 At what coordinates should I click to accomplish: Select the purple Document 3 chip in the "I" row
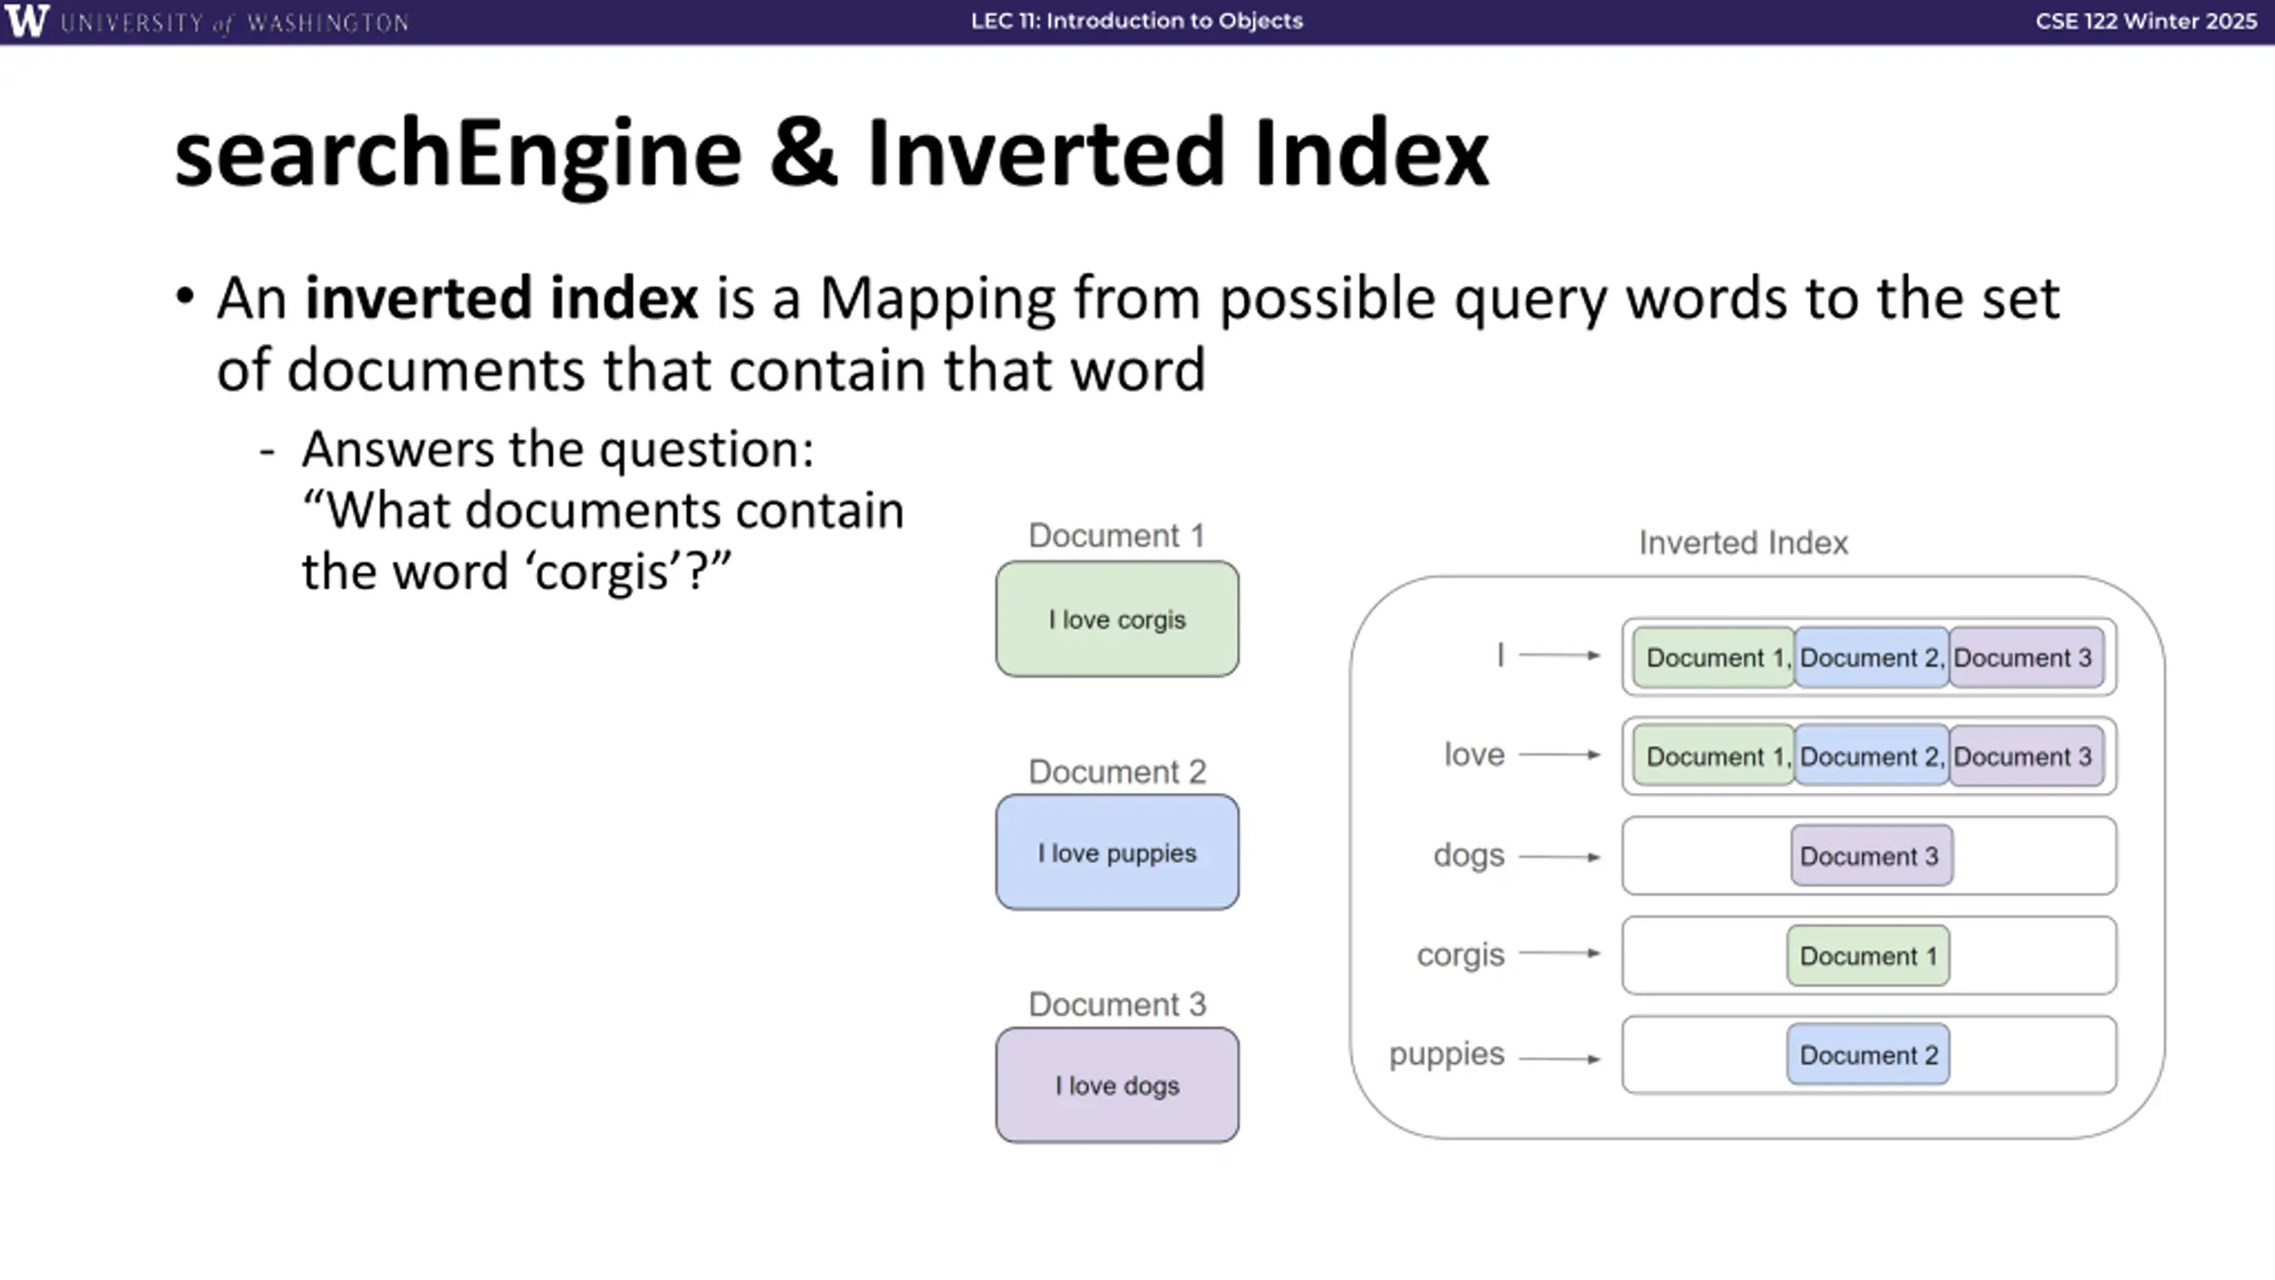pos(2026,658)
